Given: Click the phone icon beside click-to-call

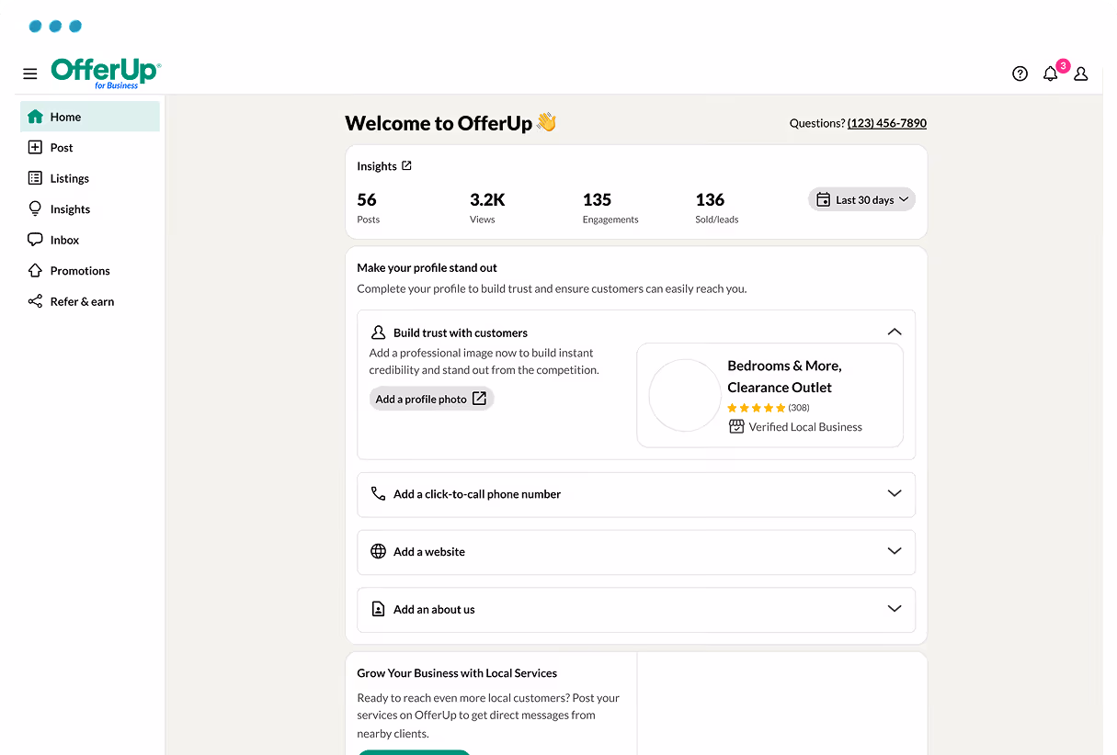Looking at the screenshot, I should (378, 494).
